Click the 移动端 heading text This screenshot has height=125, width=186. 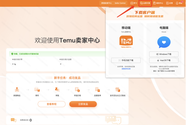tap(126, 28)
